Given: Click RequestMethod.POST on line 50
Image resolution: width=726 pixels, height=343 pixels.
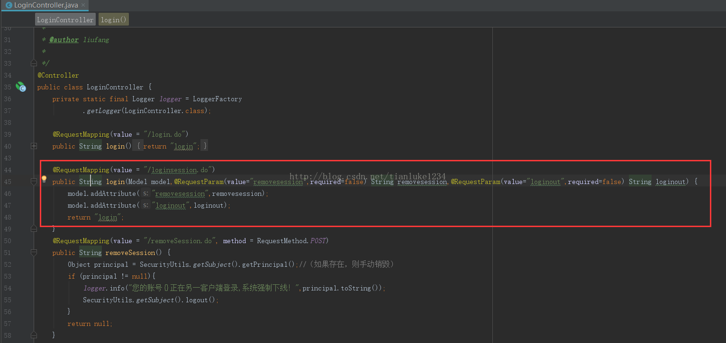Looking at the screenshot, I should [291, 241].
